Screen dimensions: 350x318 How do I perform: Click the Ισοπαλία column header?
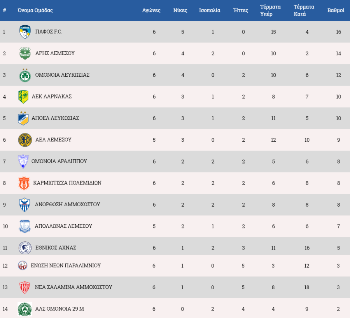point(210,11)
